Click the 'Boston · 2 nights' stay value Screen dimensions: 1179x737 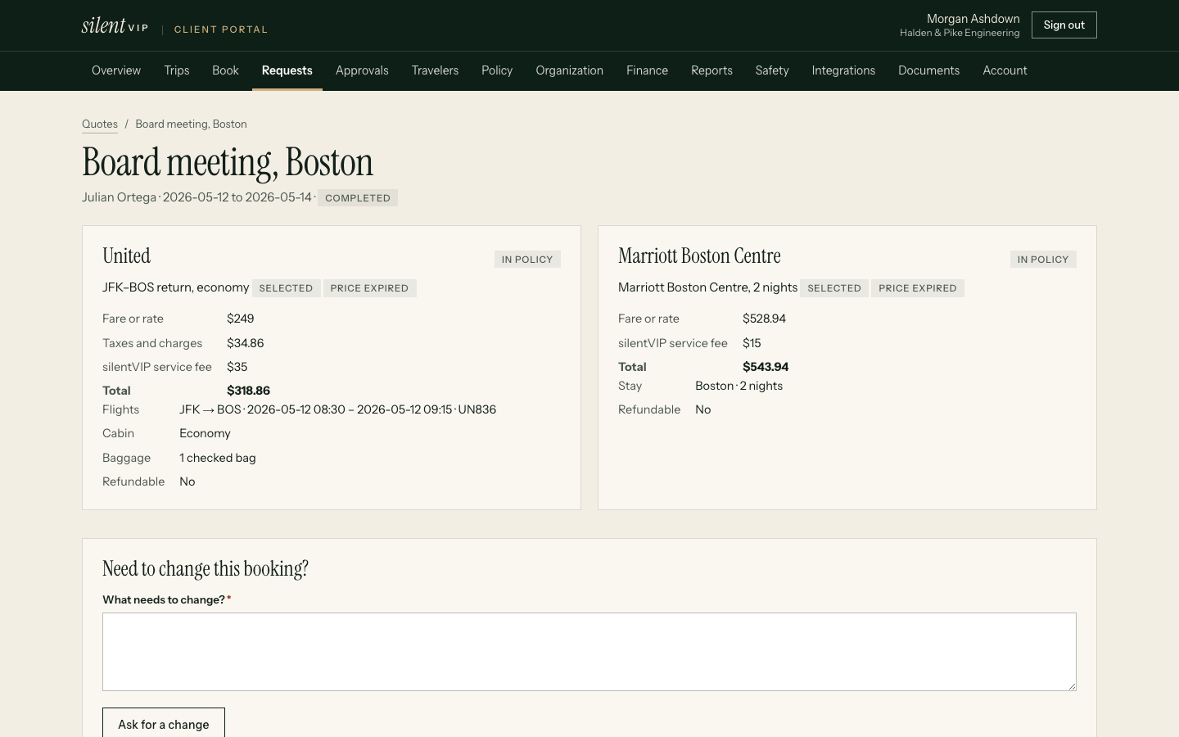(x=739, y=386)
